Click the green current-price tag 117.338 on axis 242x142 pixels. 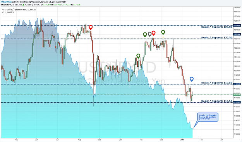pos(237,95)
